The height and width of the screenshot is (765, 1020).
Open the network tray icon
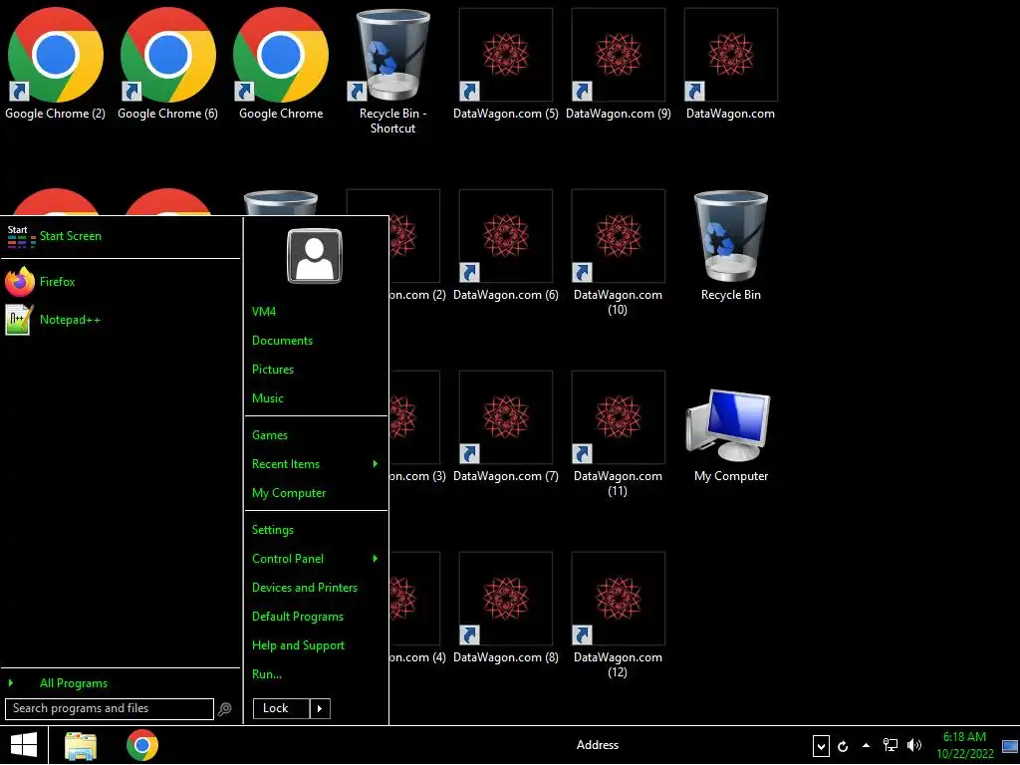(890, 745)
